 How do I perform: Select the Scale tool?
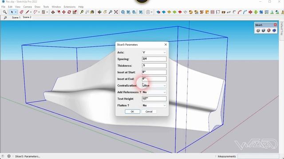click(x=75, y=12)
